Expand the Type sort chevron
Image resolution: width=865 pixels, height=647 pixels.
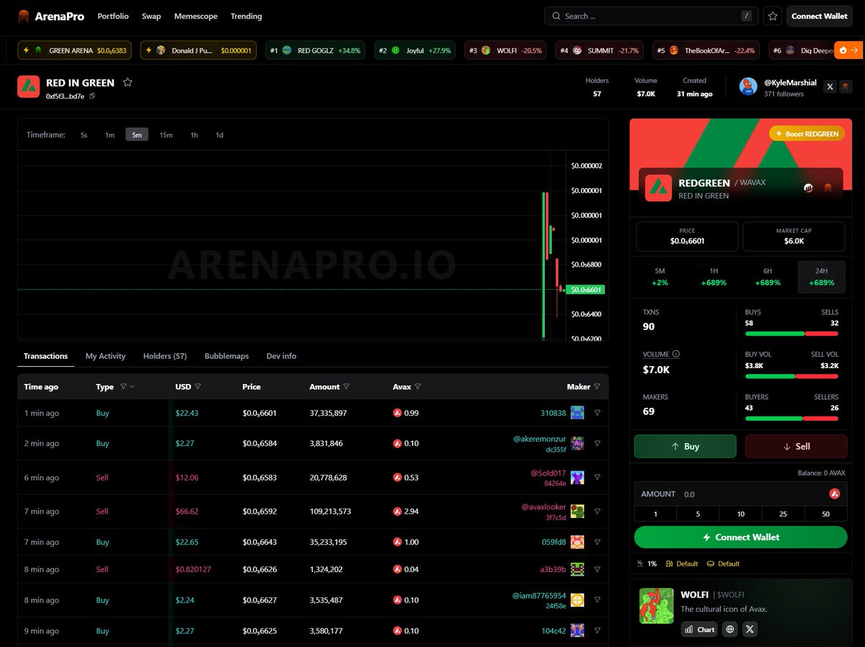(x=132, y=387)
